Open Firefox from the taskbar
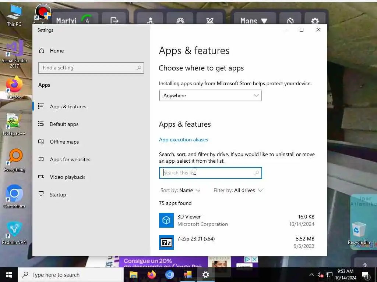This screenshot has width=377, height=282. tap(151, 275)
